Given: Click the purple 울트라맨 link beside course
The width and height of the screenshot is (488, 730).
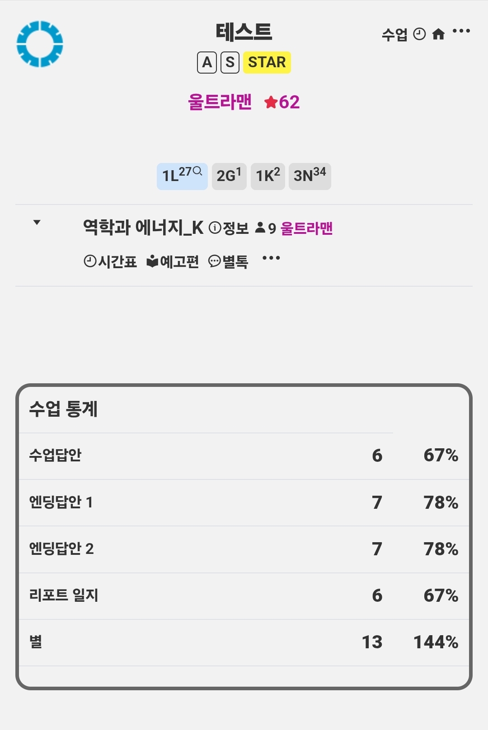Looking at the screenshot, I should click(x=307, y=228).
